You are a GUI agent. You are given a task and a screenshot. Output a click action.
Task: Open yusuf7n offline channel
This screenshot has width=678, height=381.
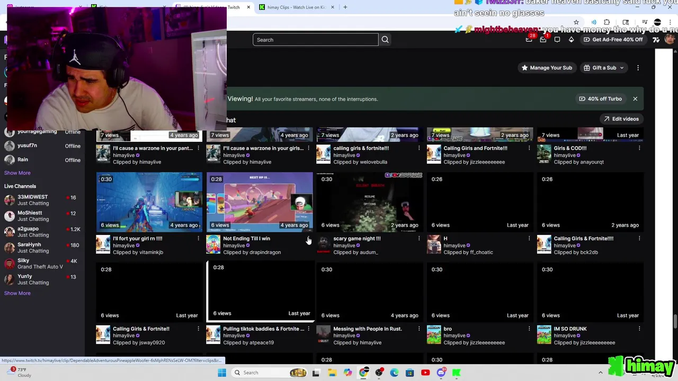click(x=41, y=146)
